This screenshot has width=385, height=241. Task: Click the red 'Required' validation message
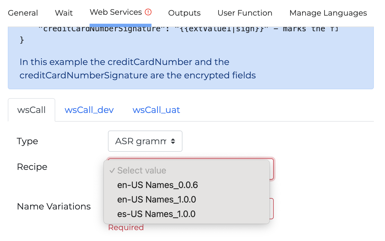tap(126, 228)
